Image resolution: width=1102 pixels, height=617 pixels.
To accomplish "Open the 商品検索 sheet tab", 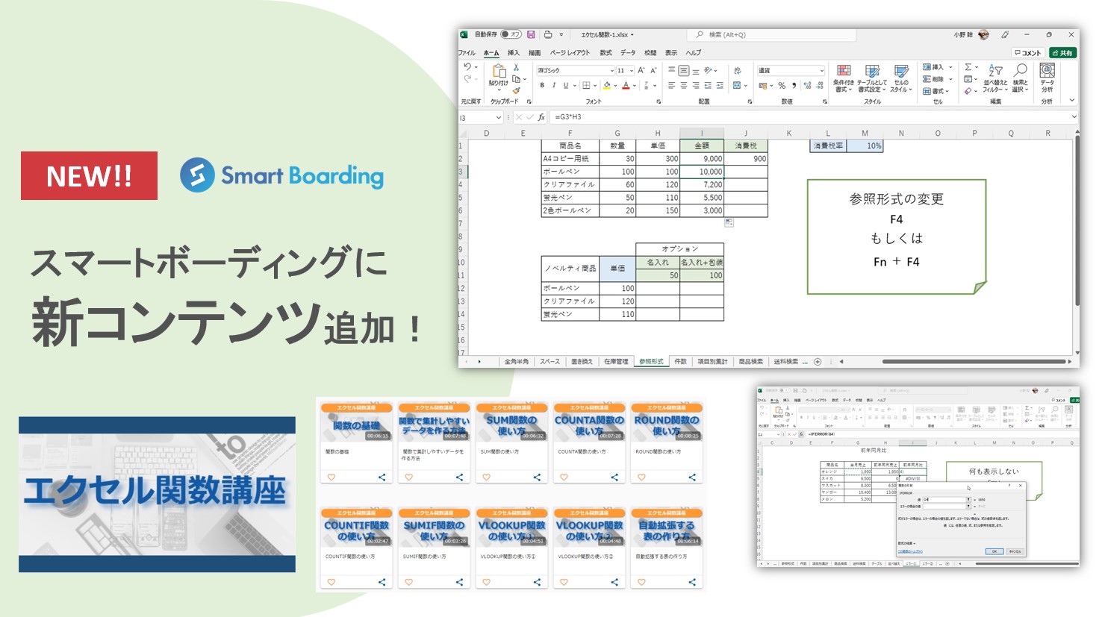I will tap(750, 362).
